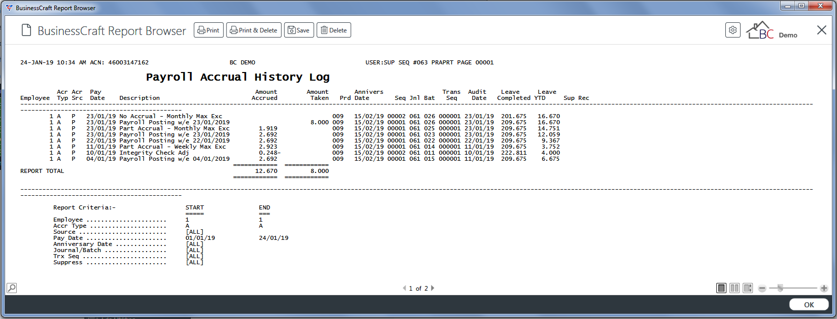The width and height of the screenshot is (837, 319).
Task: Click the leave YTD value 9.367
Action: tap(551, 140)
